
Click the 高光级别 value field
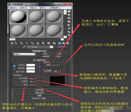click(32, 78)
